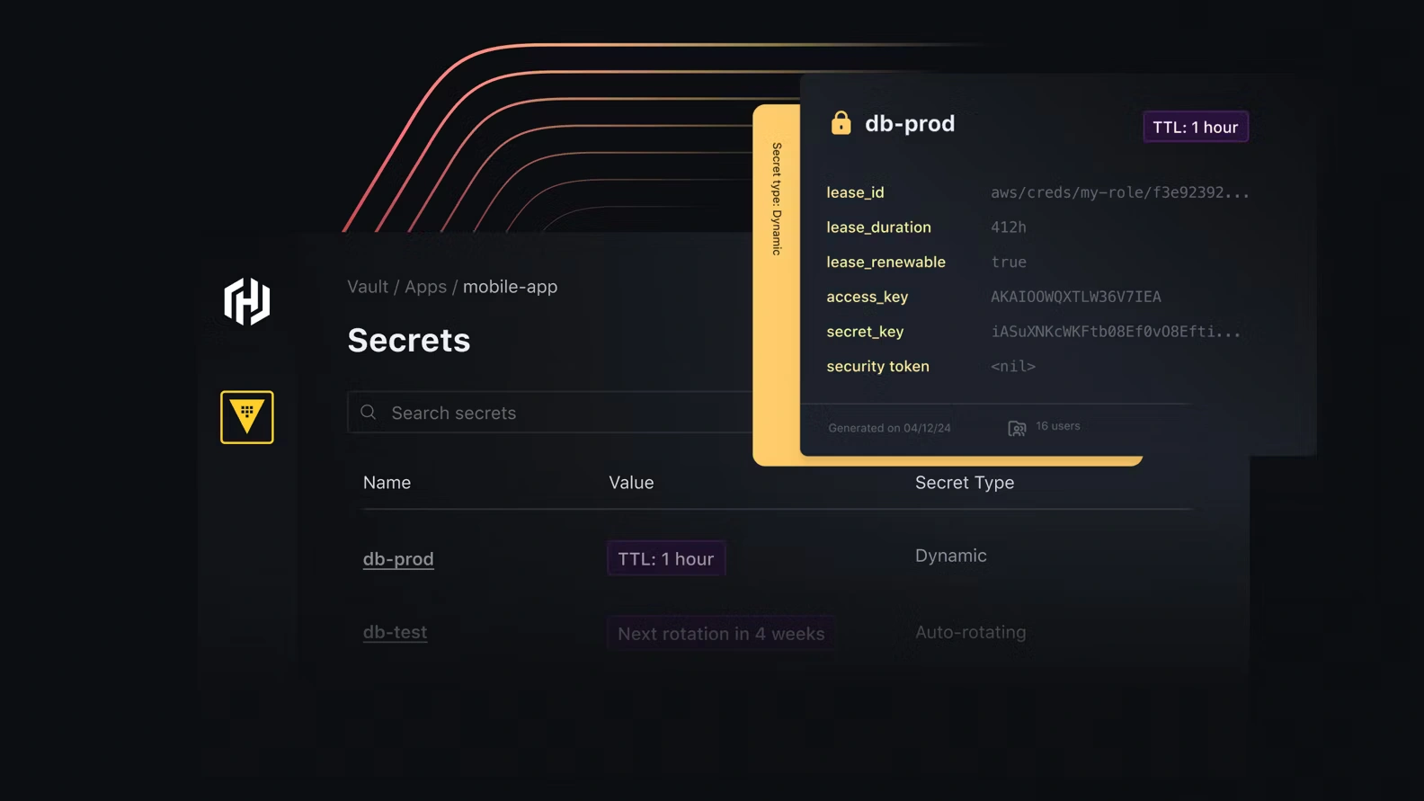This screenshot has height=801, width=1424.
Task: Navigate to Apps breadcrumb
Action: click(425, 287)
